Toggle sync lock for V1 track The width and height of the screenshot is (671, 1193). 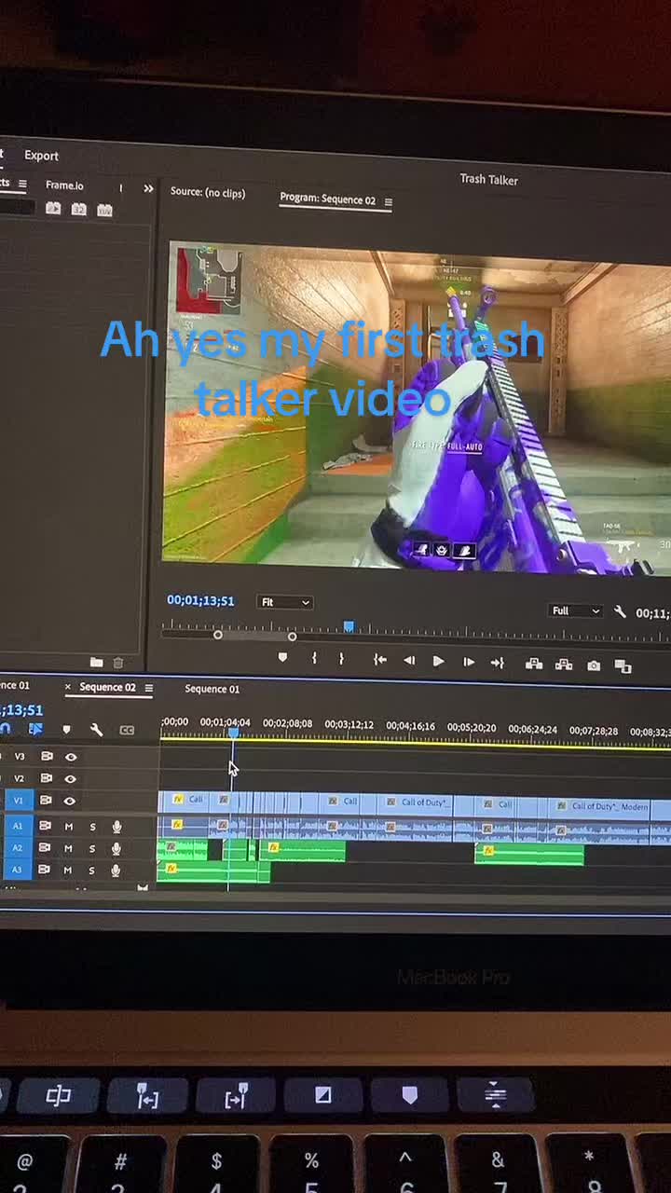point(47,800)
